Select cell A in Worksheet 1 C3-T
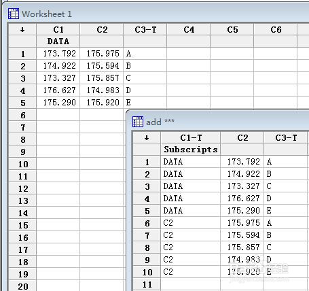Screen dimensions: 309x291 145,54
